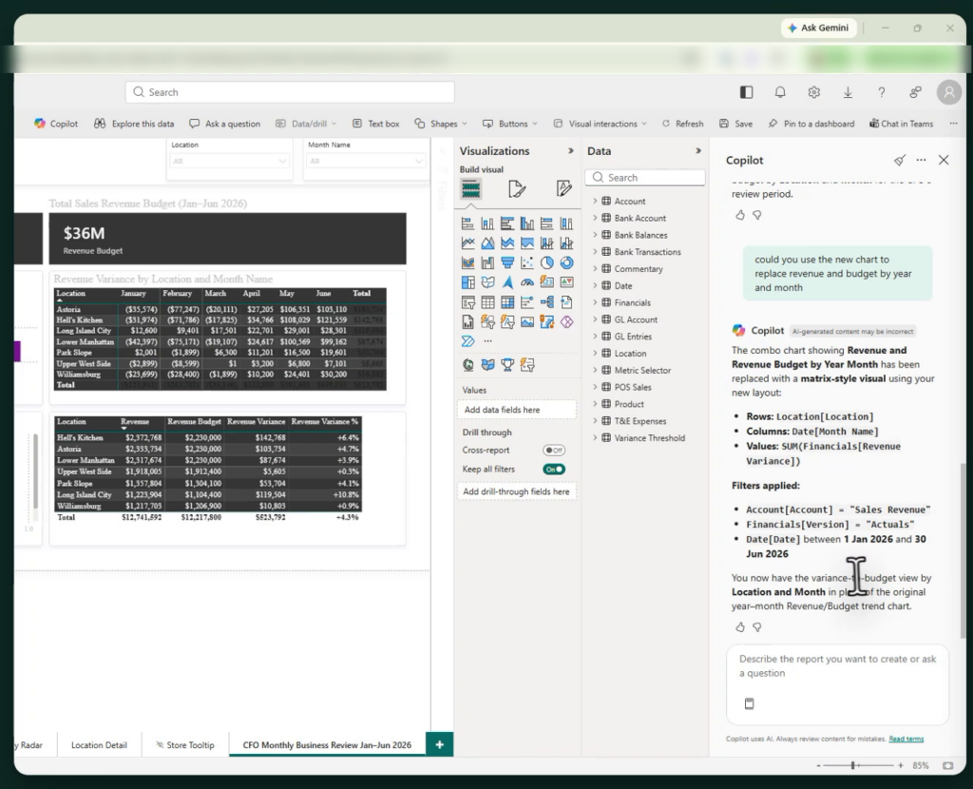Select the stacked column chart visual

click(x=487, y=223)
